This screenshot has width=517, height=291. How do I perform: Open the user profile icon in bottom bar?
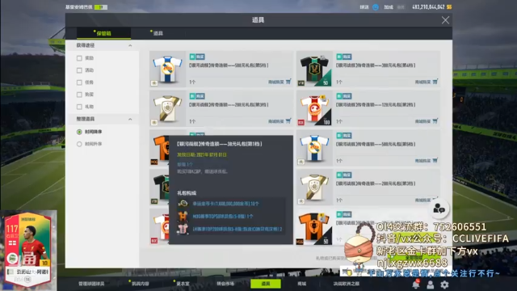click(x=431, y=285)
